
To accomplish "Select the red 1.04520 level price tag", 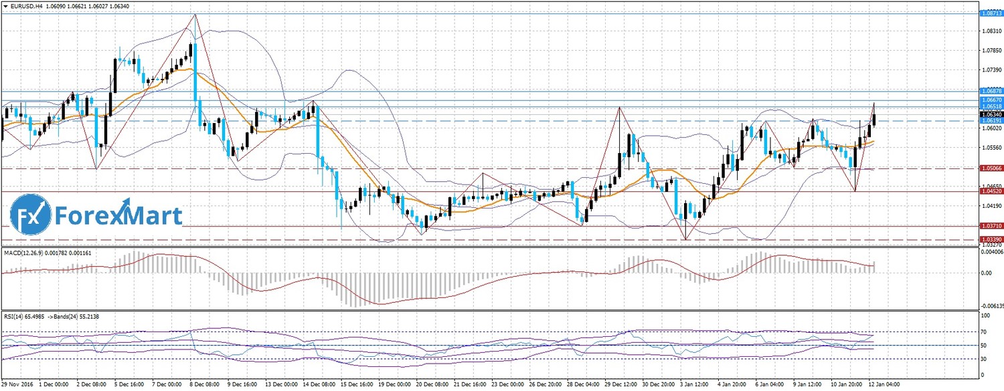I will [991, 191].
